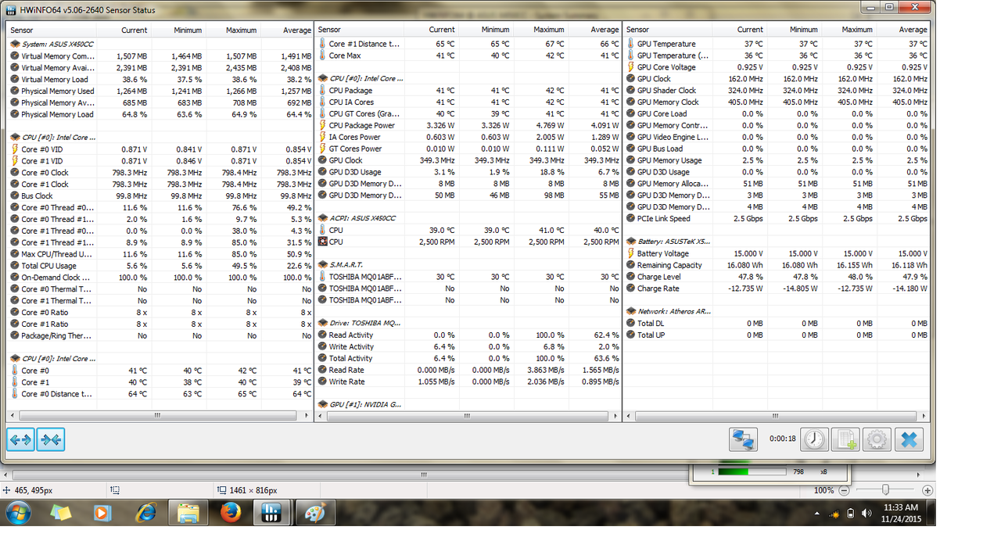Select the 'Total DL' row
1001x559 pixels.
point(777,323)
